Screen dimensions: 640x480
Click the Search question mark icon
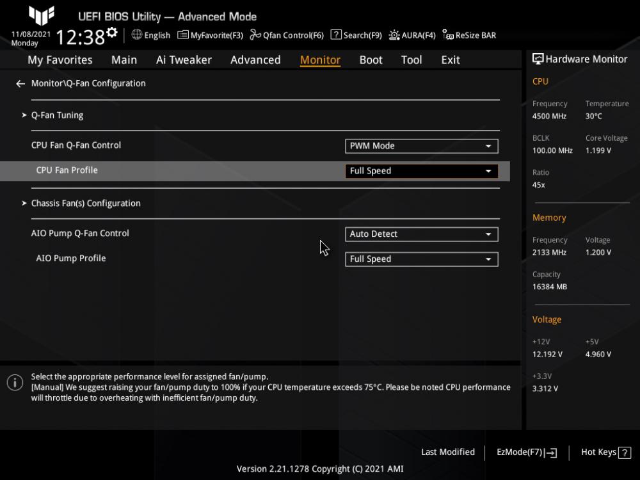tap(336, 35)
